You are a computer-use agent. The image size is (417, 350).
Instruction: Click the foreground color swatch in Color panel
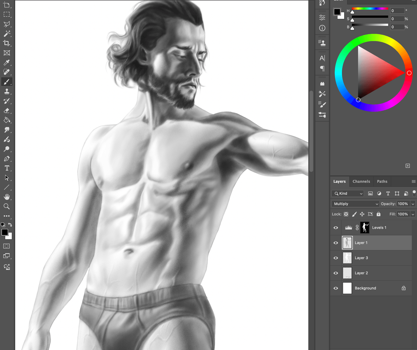(337, 12)
